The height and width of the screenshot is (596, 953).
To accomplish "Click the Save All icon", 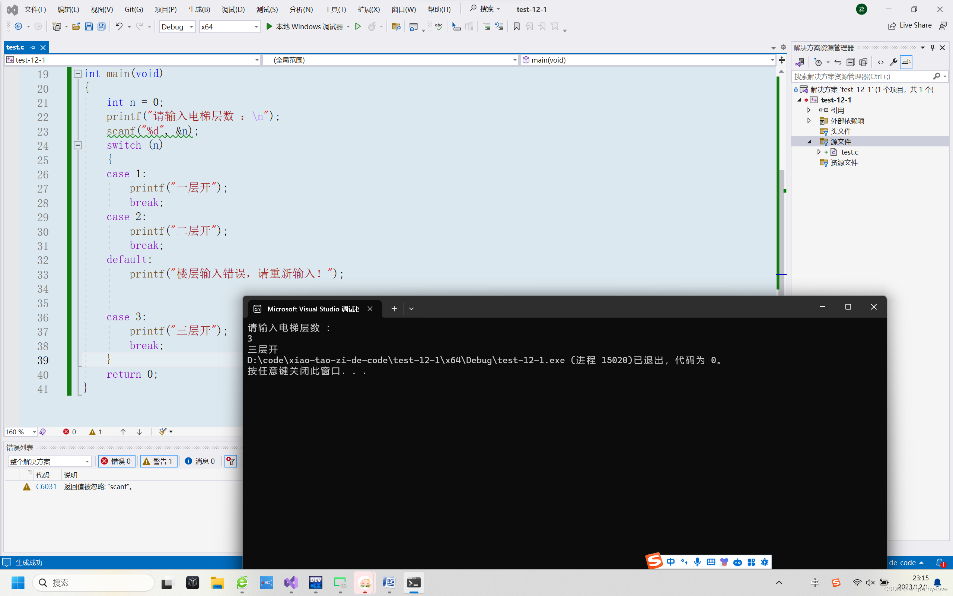I will coord(102,26).
